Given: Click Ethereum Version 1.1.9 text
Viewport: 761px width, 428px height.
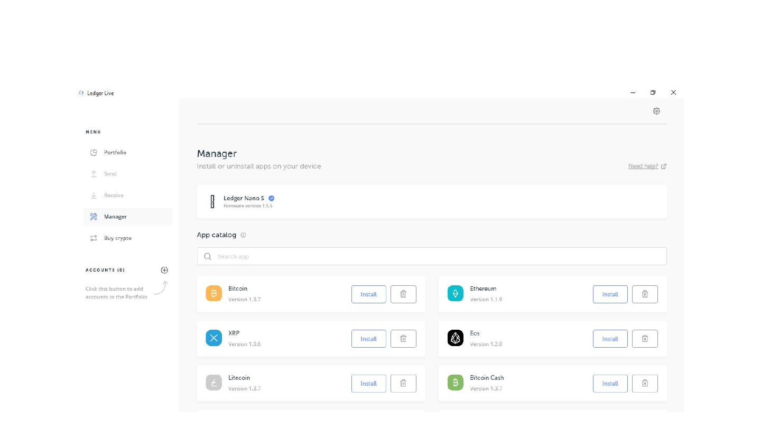Looking at the screenshot, I should [x=486, y=299].
